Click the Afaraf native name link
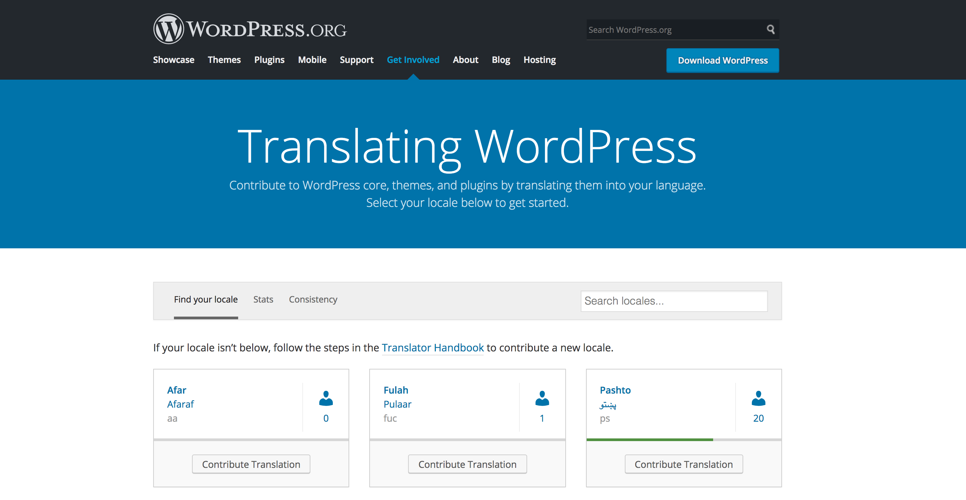966x500 pixels. pos(180,404)
